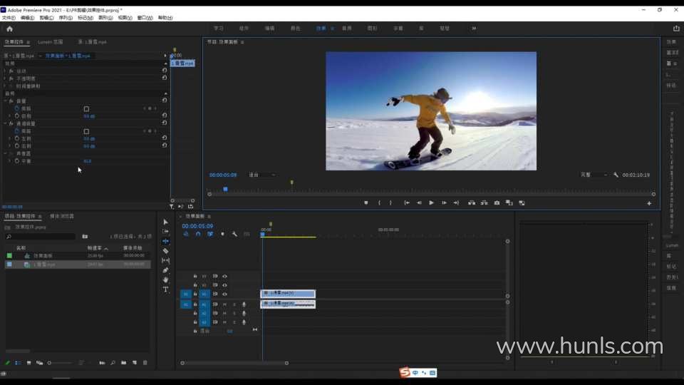Open the button editor plus icon
Image resolution: width=684 pixels, height=385 pixels.
click(x=649, y=203)
